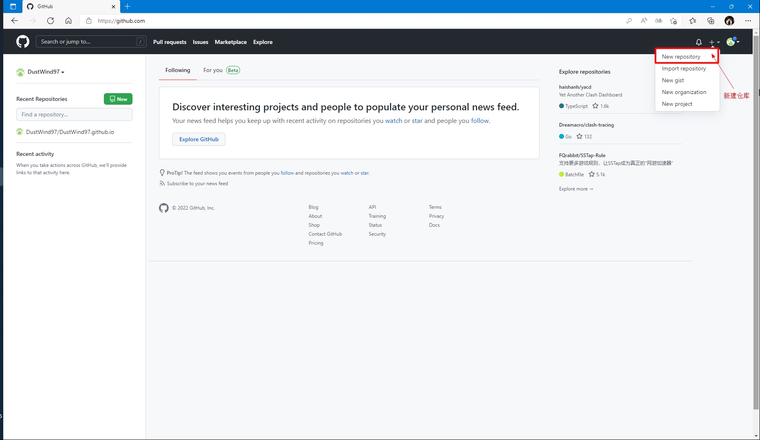Click the browser profile avatar
Image resolution: width=760 pixels, height=440 pixels.
pos(729,21)
